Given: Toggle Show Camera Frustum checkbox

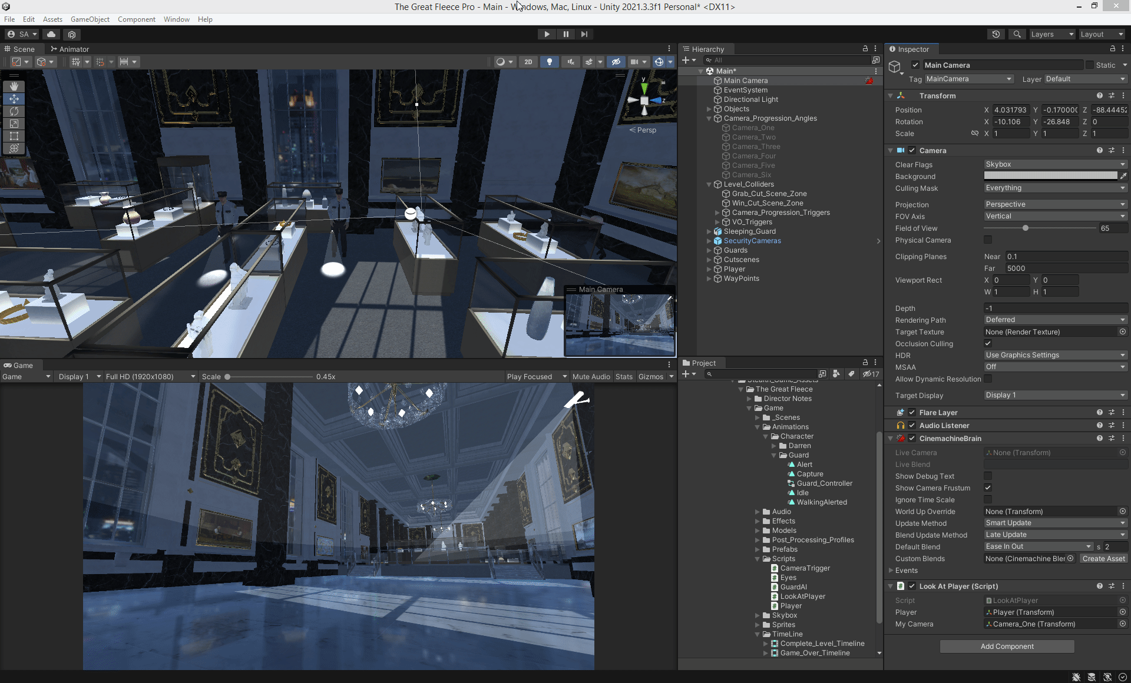Looking at the screenshot, I should pos(988,488).
